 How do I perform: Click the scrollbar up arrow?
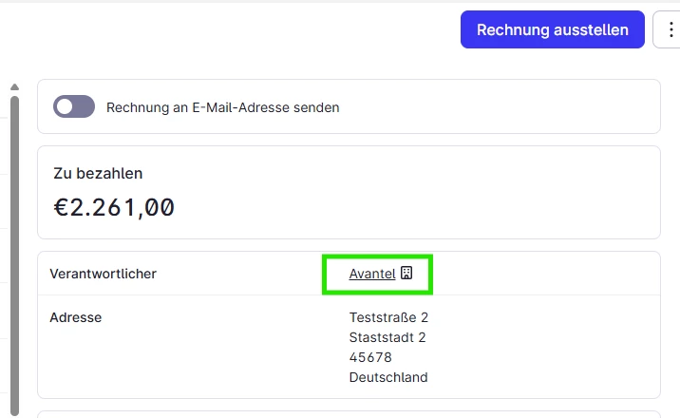pos(15,87)
